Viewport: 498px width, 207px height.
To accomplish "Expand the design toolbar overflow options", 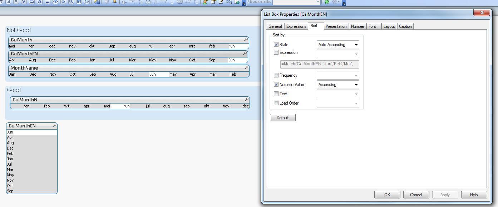I will point(243,3).
